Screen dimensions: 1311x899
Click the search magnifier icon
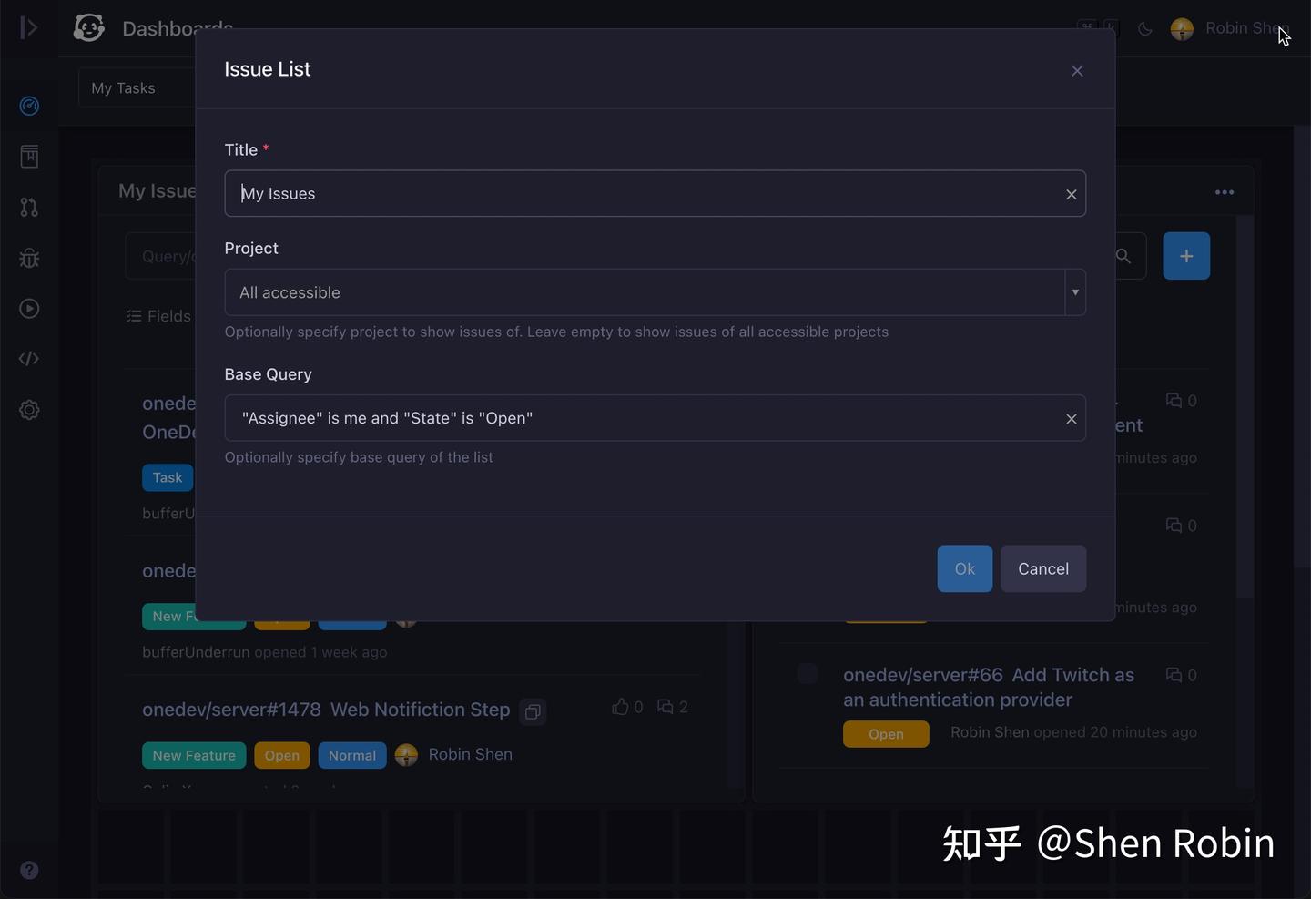coord(1124,256)
